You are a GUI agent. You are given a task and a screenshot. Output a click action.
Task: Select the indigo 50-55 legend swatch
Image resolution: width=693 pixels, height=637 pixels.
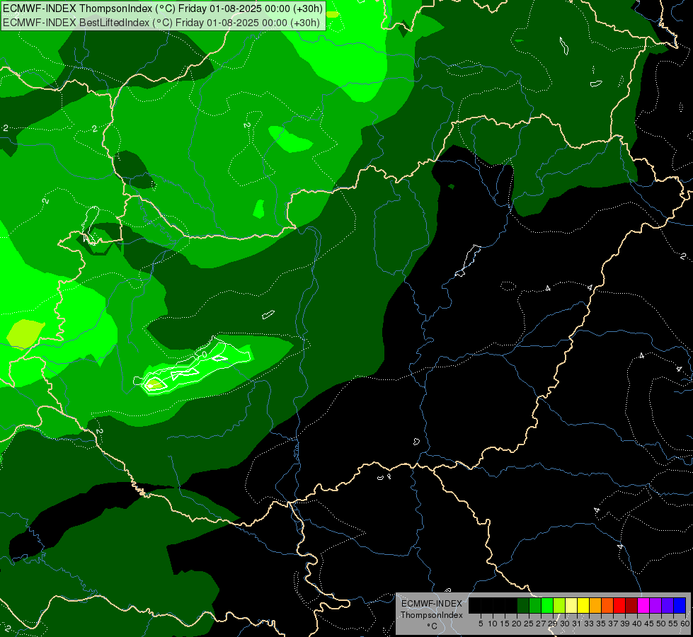pos(668,605)
